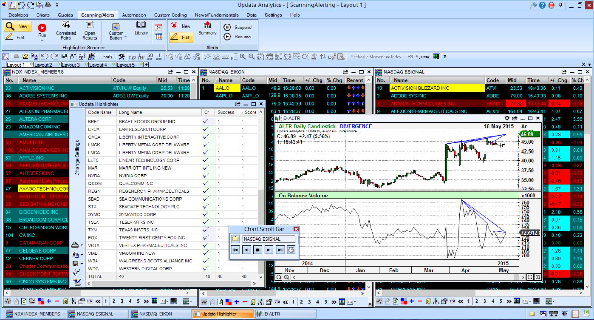Screen dimensions: 594x320
Task: Expand copy dropdown arrow in Highlighter sidebar
Action: (x=82, y=255)
